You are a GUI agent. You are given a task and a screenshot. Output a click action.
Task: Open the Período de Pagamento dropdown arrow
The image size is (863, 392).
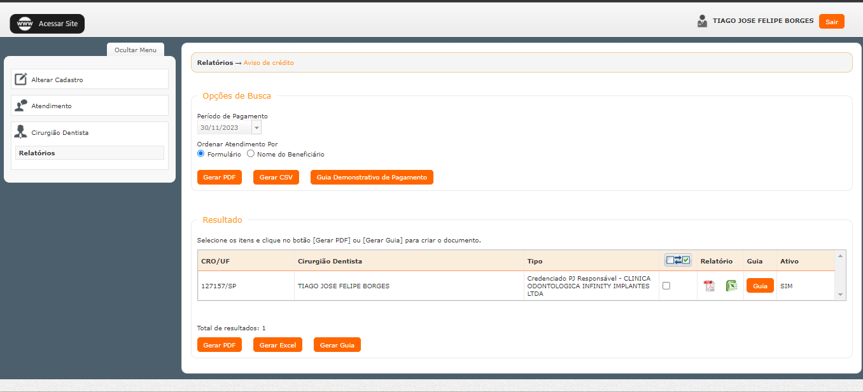click(x=256, y=128)
